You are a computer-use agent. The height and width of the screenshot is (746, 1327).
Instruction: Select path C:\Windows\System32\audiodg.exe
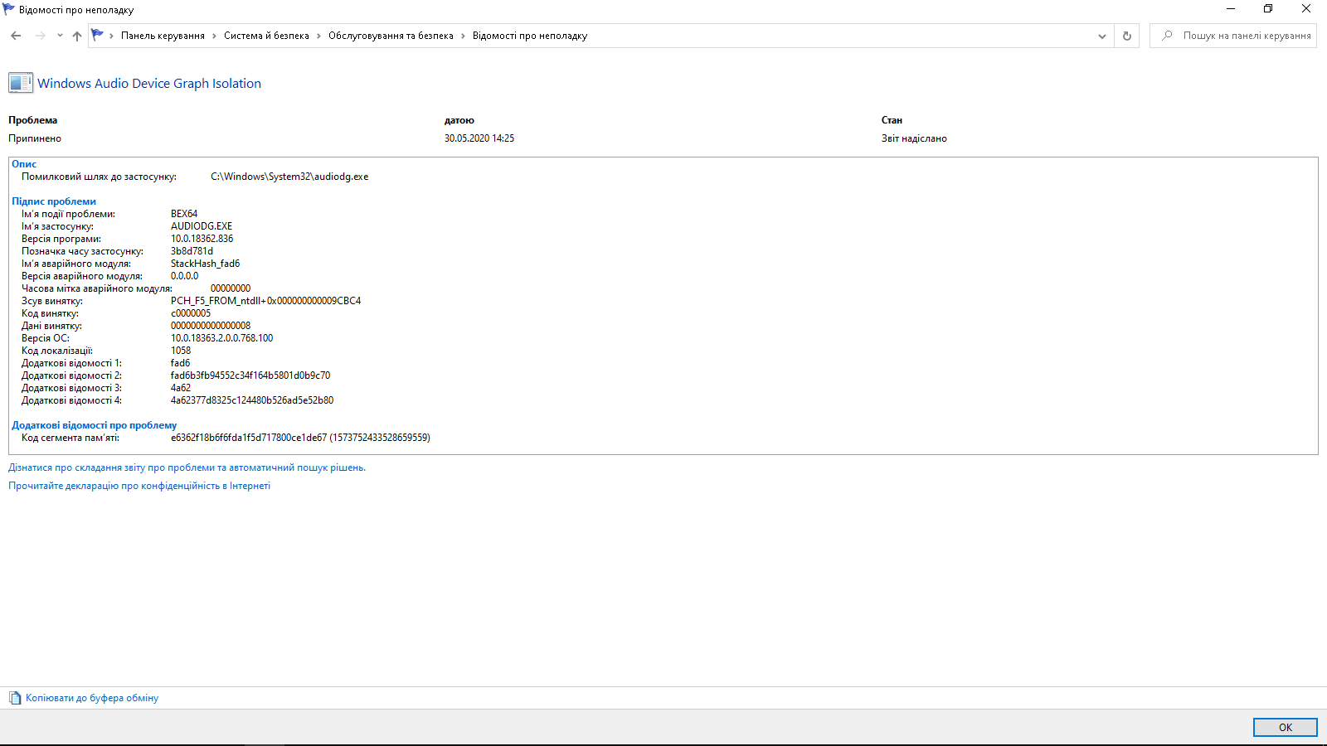coord(289,177)
